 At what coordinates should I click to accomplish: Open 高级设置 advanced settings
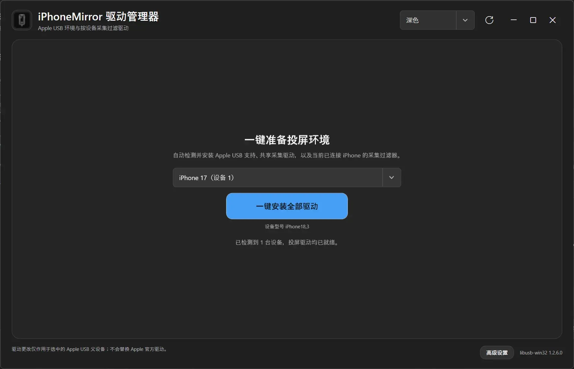[497, 352]
